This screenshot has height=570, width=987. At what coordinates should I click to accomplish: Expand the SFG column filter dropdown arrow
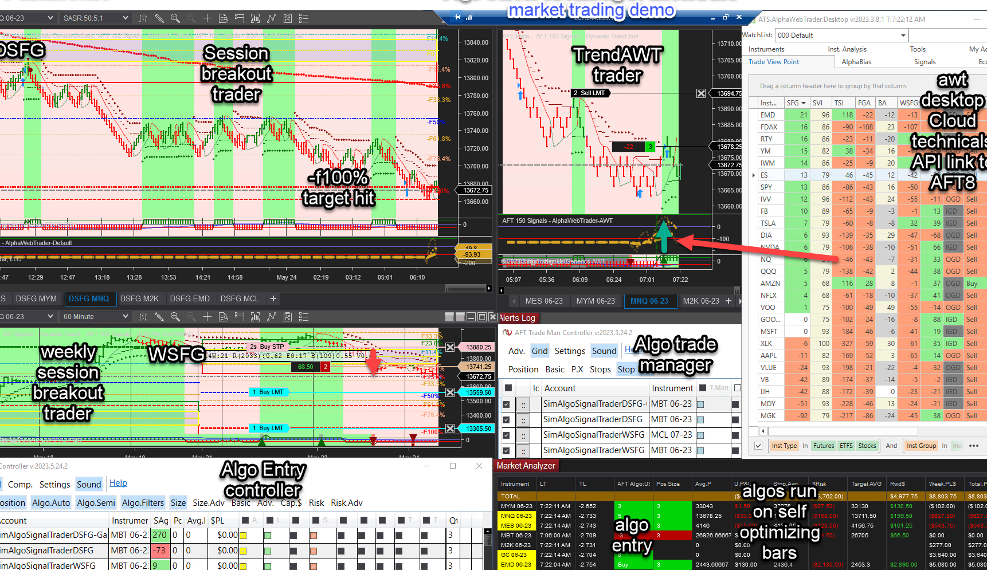pyautogui.click(x=805, y=103)
